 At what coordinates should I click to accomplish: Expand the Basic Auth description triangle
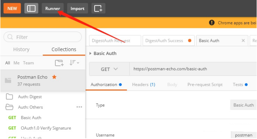pos(90,54)
